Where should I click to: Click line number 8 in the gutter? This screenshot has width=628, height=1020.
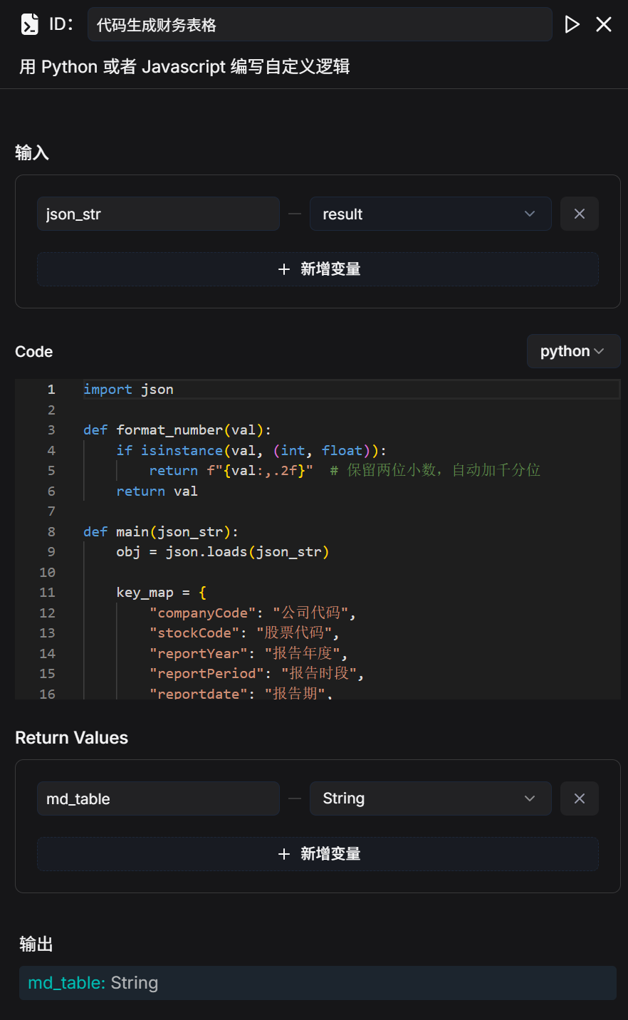click(51, 532)
